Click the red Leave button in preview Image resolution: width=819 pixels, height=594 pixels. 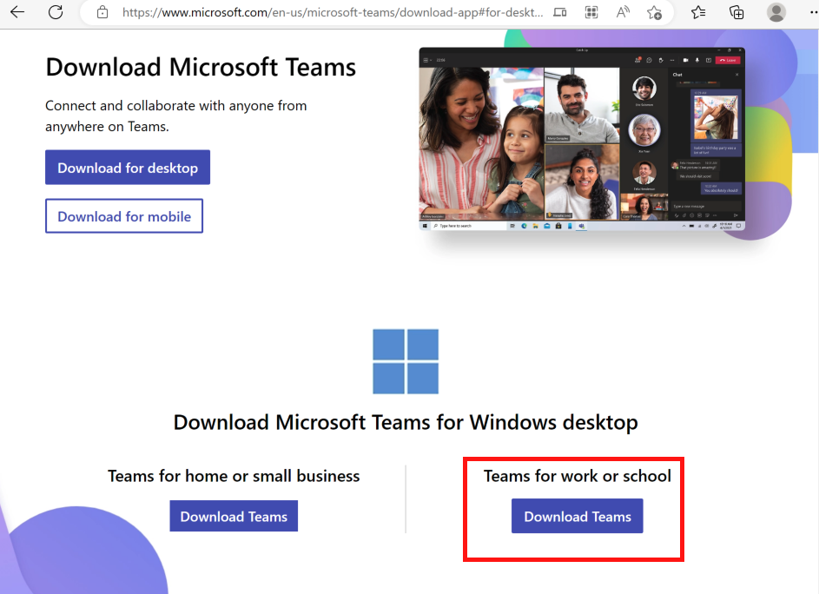click(x=728, y=60)
